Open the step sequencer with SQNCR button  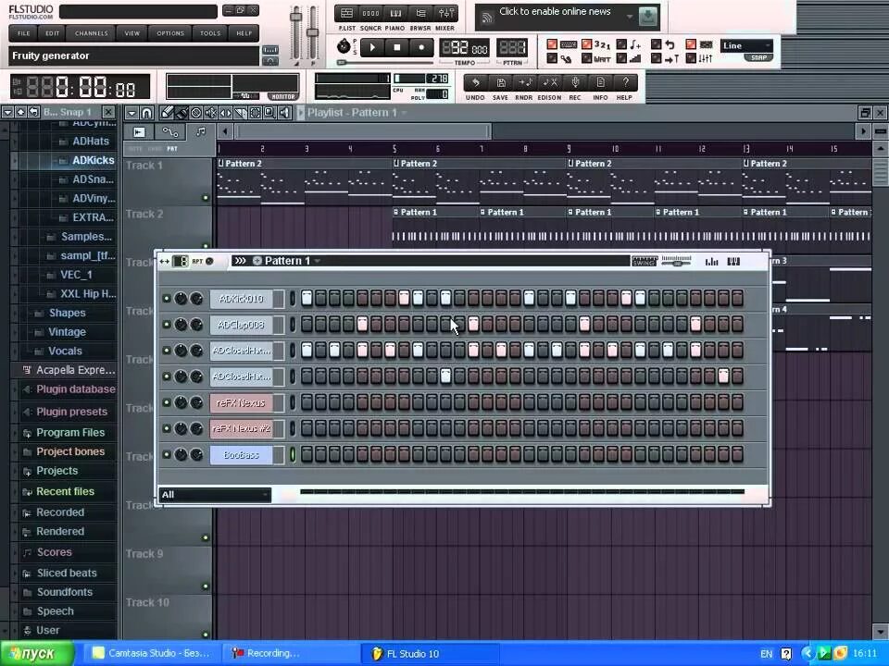(x=370, y=13)
